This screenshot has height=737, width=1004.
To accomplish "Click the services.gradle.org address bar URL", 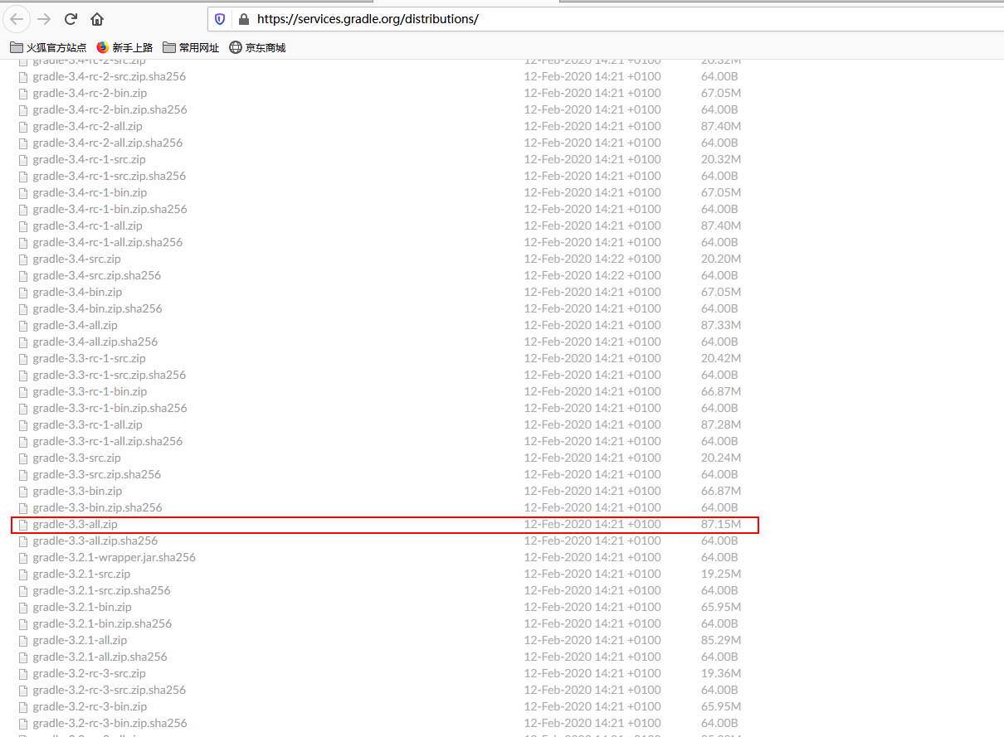I will (x=368, y=18).
